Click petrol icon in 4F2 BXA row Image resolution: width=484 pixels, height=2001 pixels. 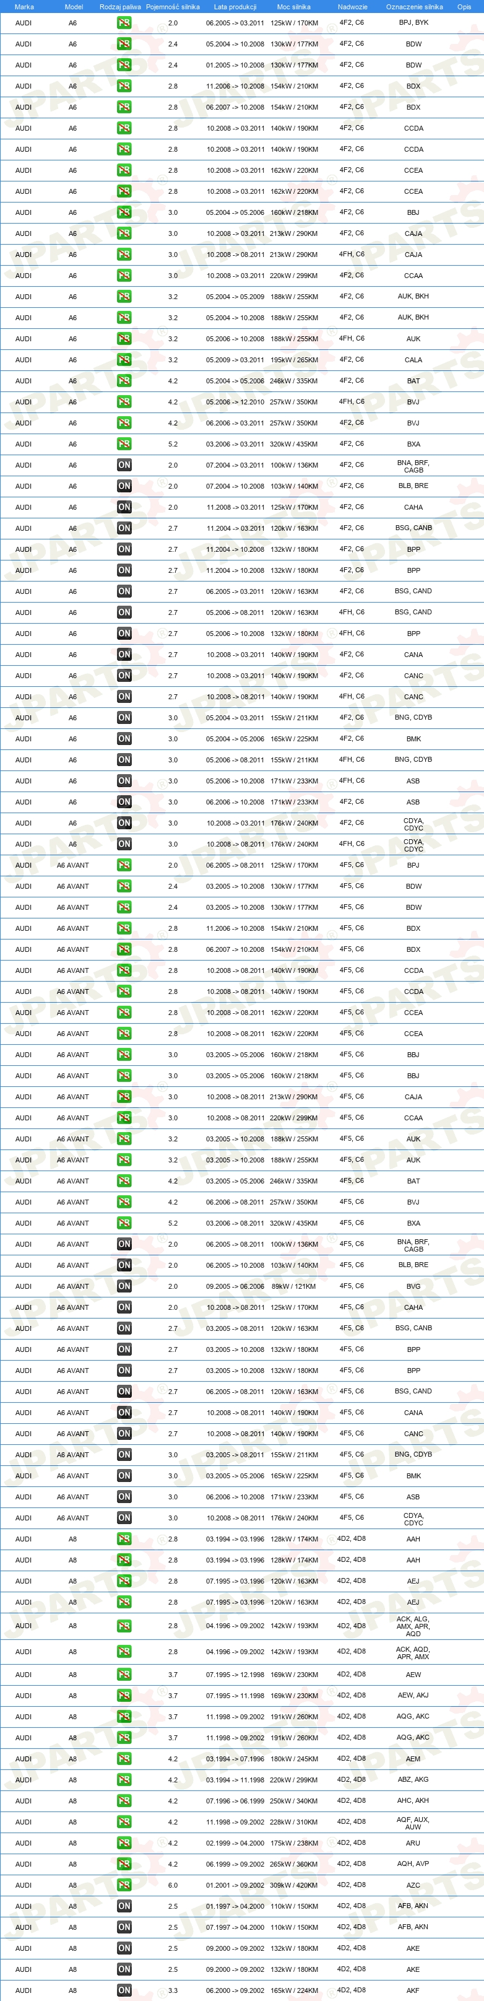click(124, 444)
